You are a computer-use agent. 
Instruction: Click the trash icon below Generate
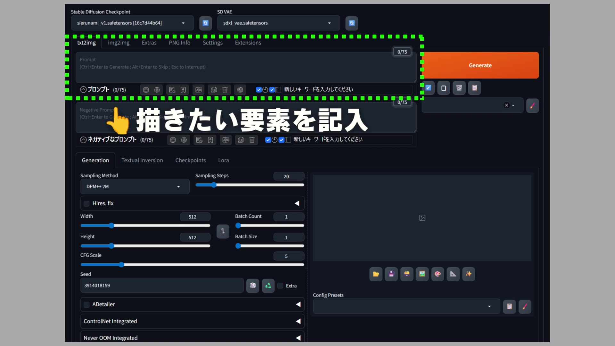(459, 88)
